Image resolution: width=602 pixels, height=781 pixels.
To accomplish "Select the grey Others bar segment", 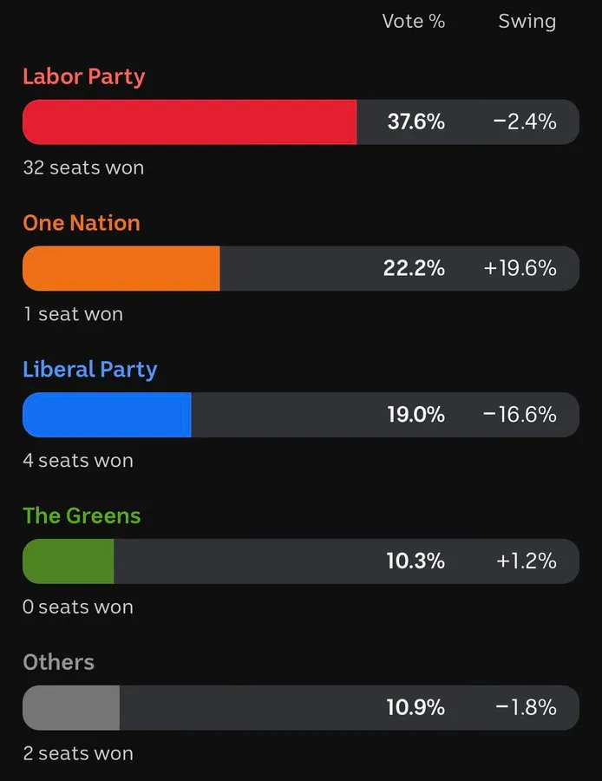I will (70, 707).
